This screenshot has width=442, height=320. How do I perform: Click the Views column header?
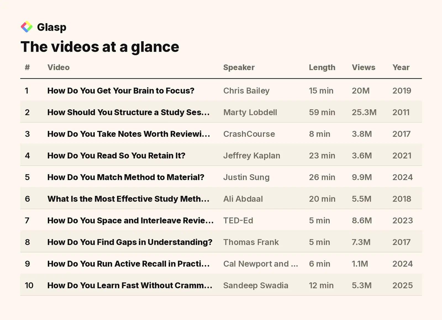click(x=364, y=67)
